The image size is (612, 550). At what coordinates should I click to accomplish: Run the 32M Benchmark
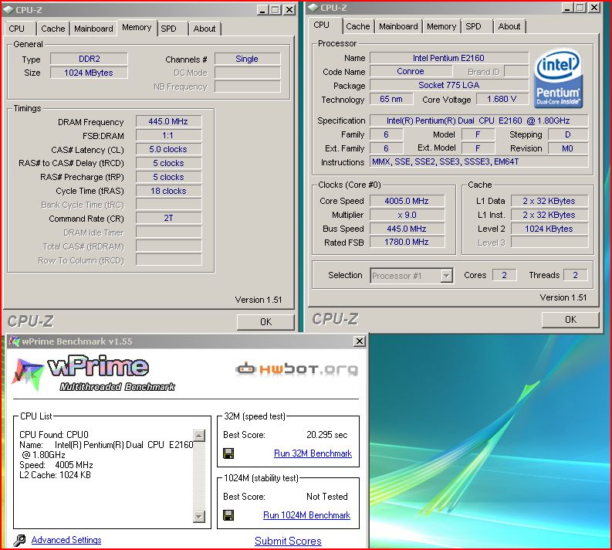click(313, 453)
